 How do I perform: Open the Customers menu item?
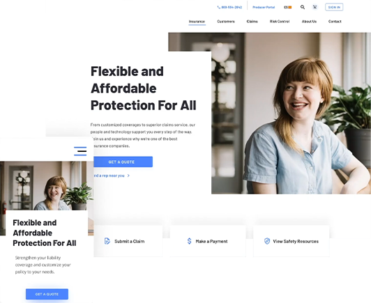click(226, 22)
